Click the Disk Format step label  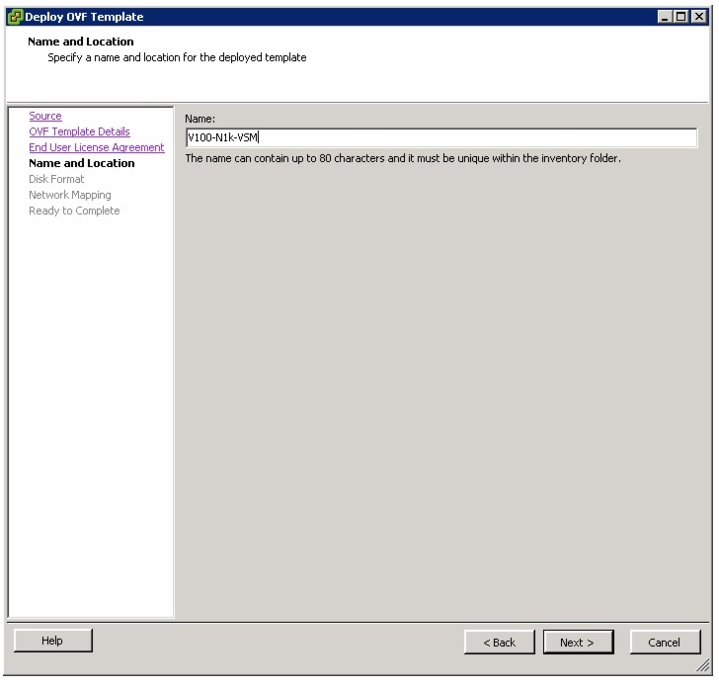pyautogui.click(x=56, y=179)
